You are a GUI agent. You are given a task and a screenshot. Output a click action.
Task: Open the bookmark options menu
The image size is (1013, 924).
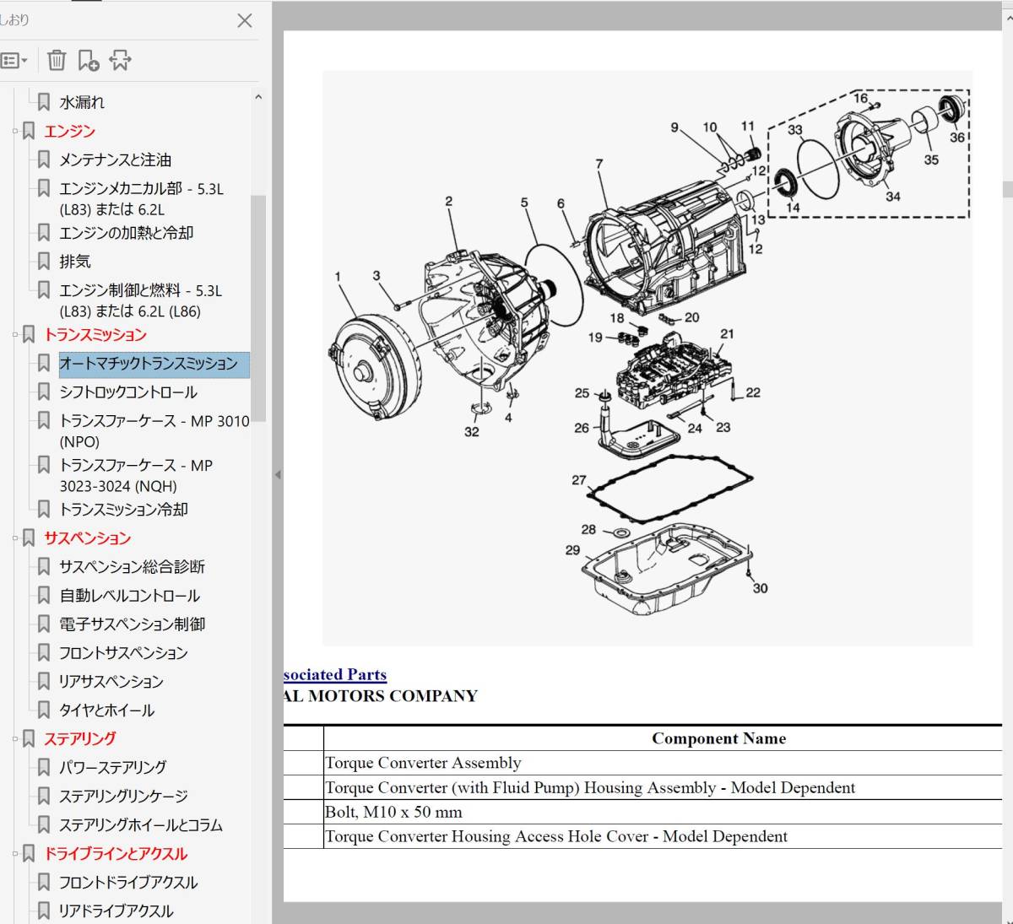[14, 61]
